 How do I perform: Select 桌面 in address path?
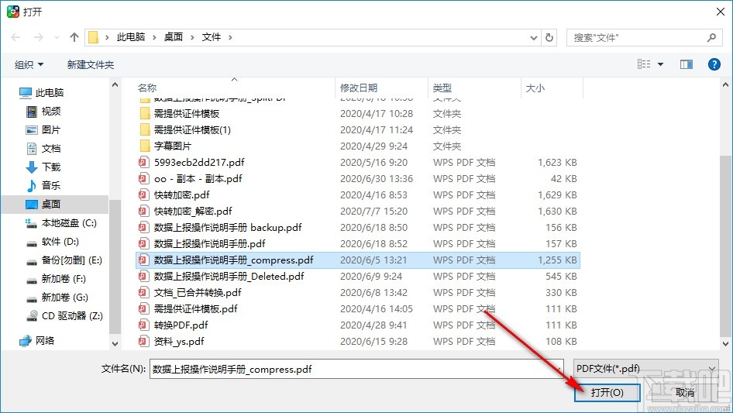coord(174,37)
